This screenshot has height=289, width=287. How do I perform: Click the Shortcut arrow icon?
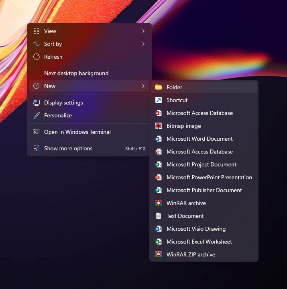tap(159, 100)
